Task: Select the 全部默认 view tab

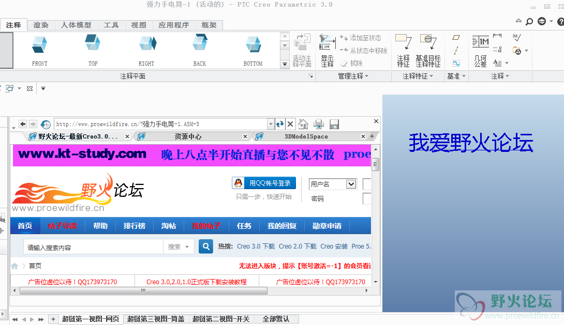Action: pos(276,319)
